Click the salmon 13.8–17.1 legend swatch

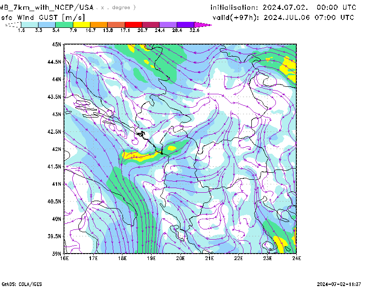coord(116,25)
